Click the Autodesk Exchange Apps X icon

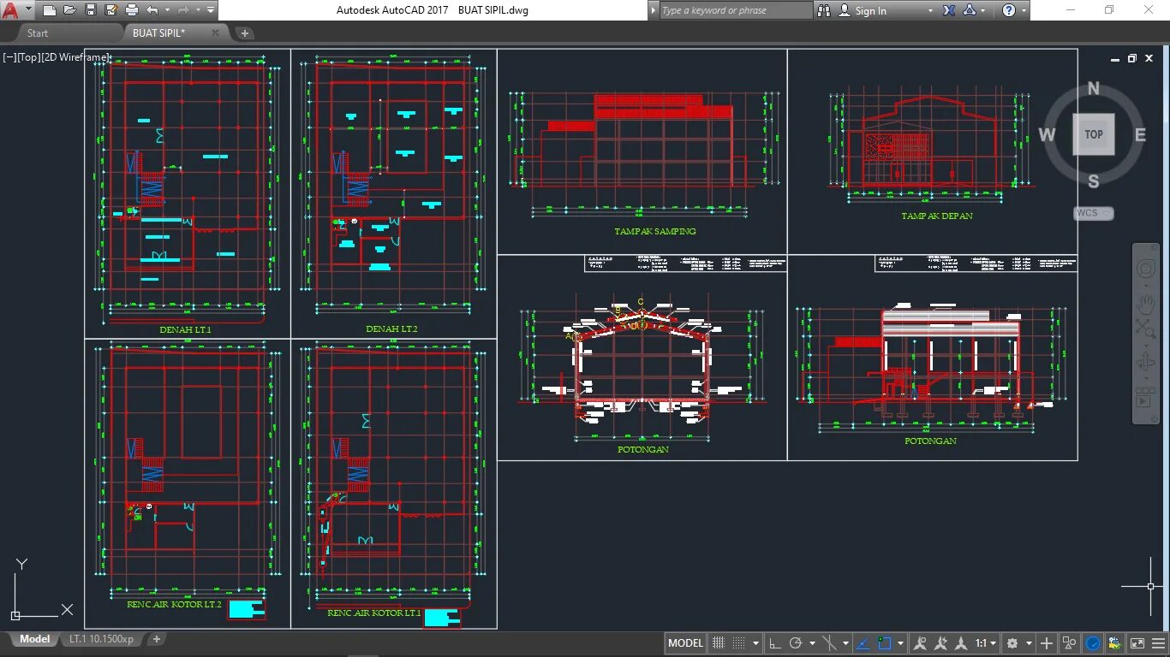(x=949, y=10)
